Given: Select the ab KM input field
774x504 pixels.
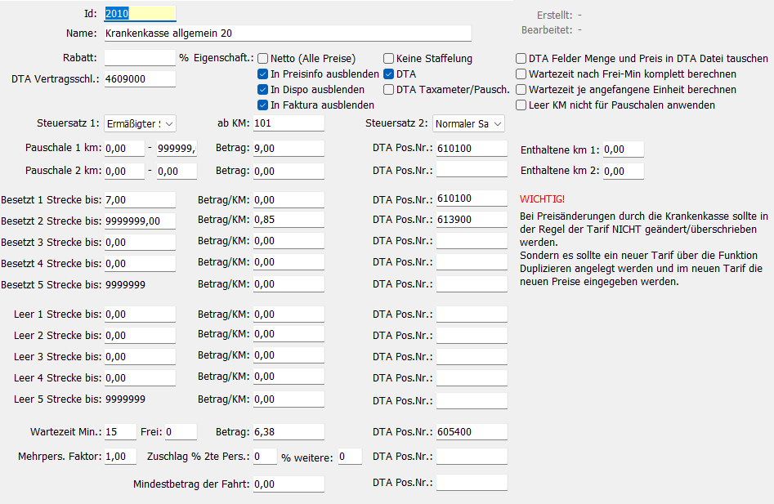Looking at the screenshot, I should 289,123.
